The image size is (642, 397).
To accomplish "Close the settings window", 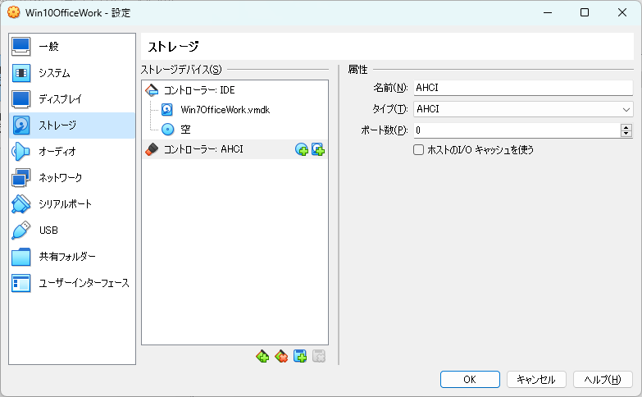I will (622, 12).
